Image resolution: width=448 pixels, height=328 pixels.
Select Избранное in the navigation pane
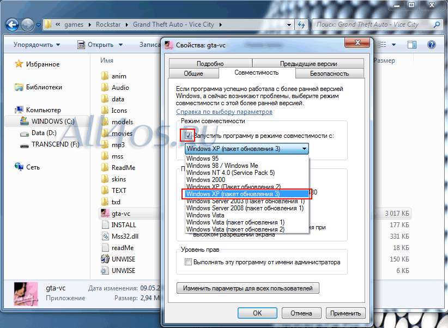coord(37,64)
